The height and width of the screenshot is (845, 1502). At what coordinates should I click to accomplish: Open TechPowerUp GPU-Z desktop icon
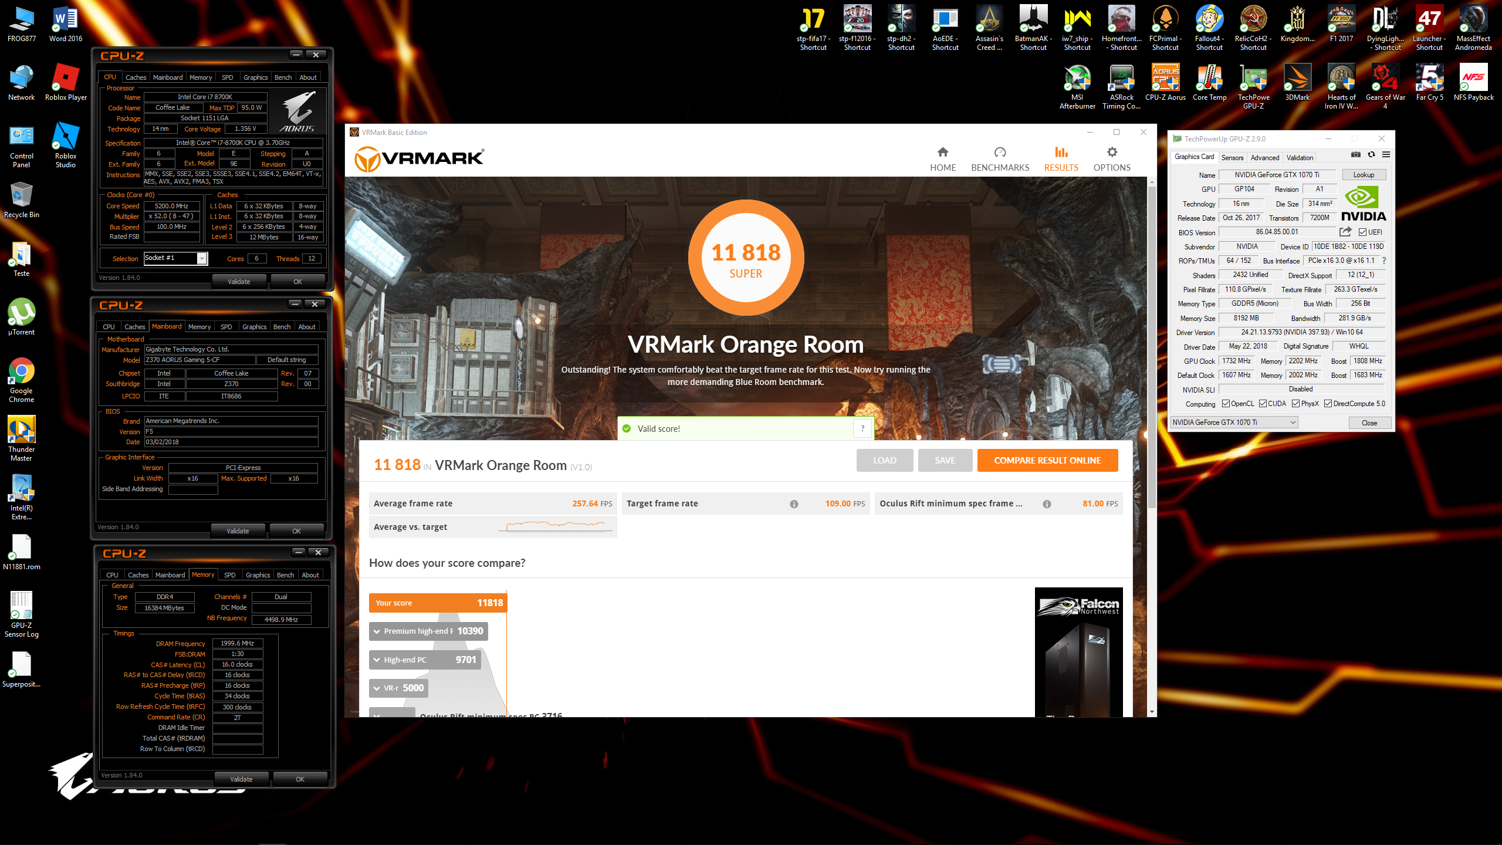[x=1253, y=86]
